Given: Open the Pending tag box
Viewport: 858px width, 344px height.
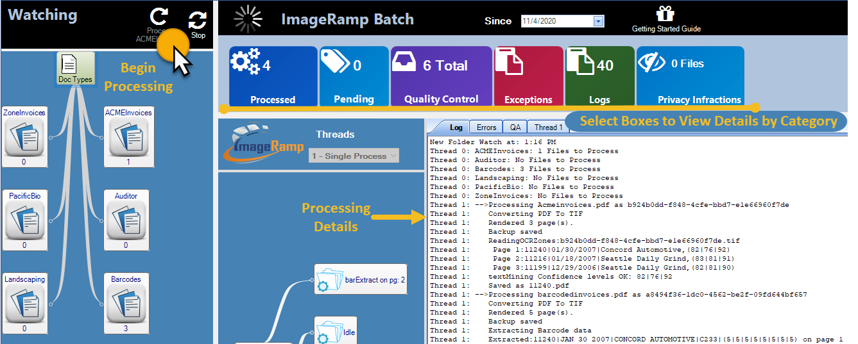Looking at the screenshot, I should [x=354, y=76].
